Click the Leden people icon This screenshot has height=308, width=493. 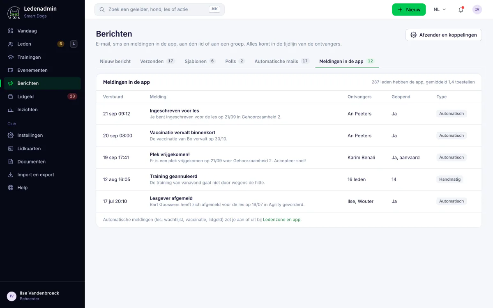[x=11, y=44]
